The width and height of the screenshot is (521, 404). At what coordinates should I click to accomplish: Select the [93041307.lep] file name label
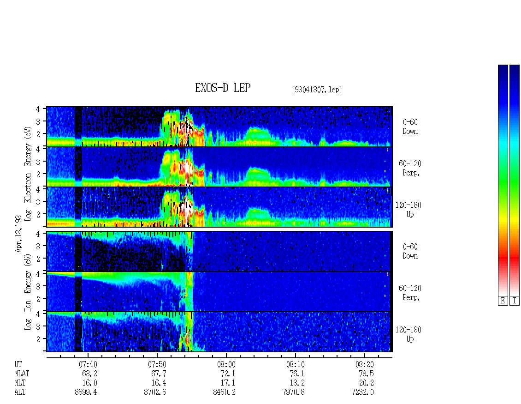(x=317, y=90)
